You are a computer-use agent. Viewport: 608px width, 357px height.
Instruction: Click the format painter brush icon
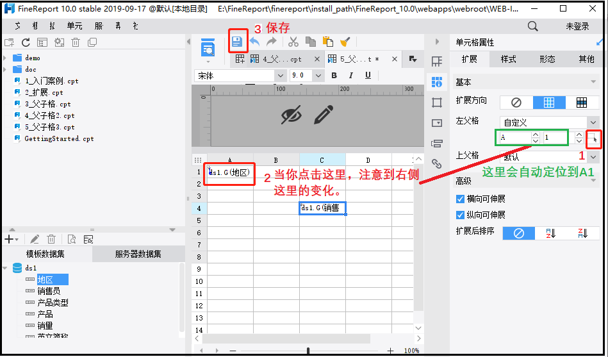[x=345, y=42]
